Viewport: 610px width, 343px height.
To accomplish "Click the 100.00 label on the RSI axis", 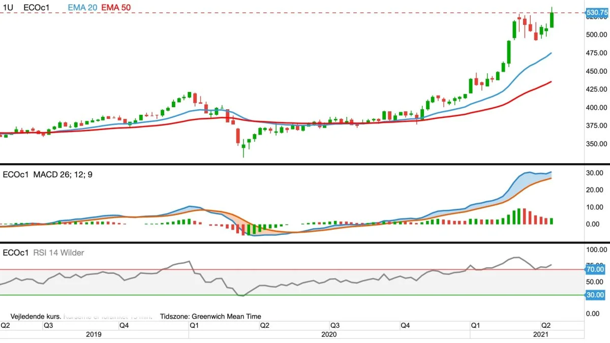I will click(596, 250).
